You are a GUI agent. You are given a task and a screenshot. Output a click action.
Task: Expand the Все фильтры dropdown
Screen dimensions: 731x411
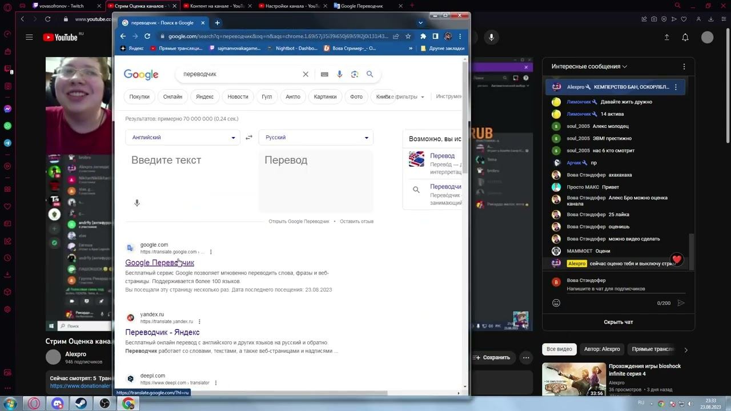pyautogui.click(x=404, y=96)
